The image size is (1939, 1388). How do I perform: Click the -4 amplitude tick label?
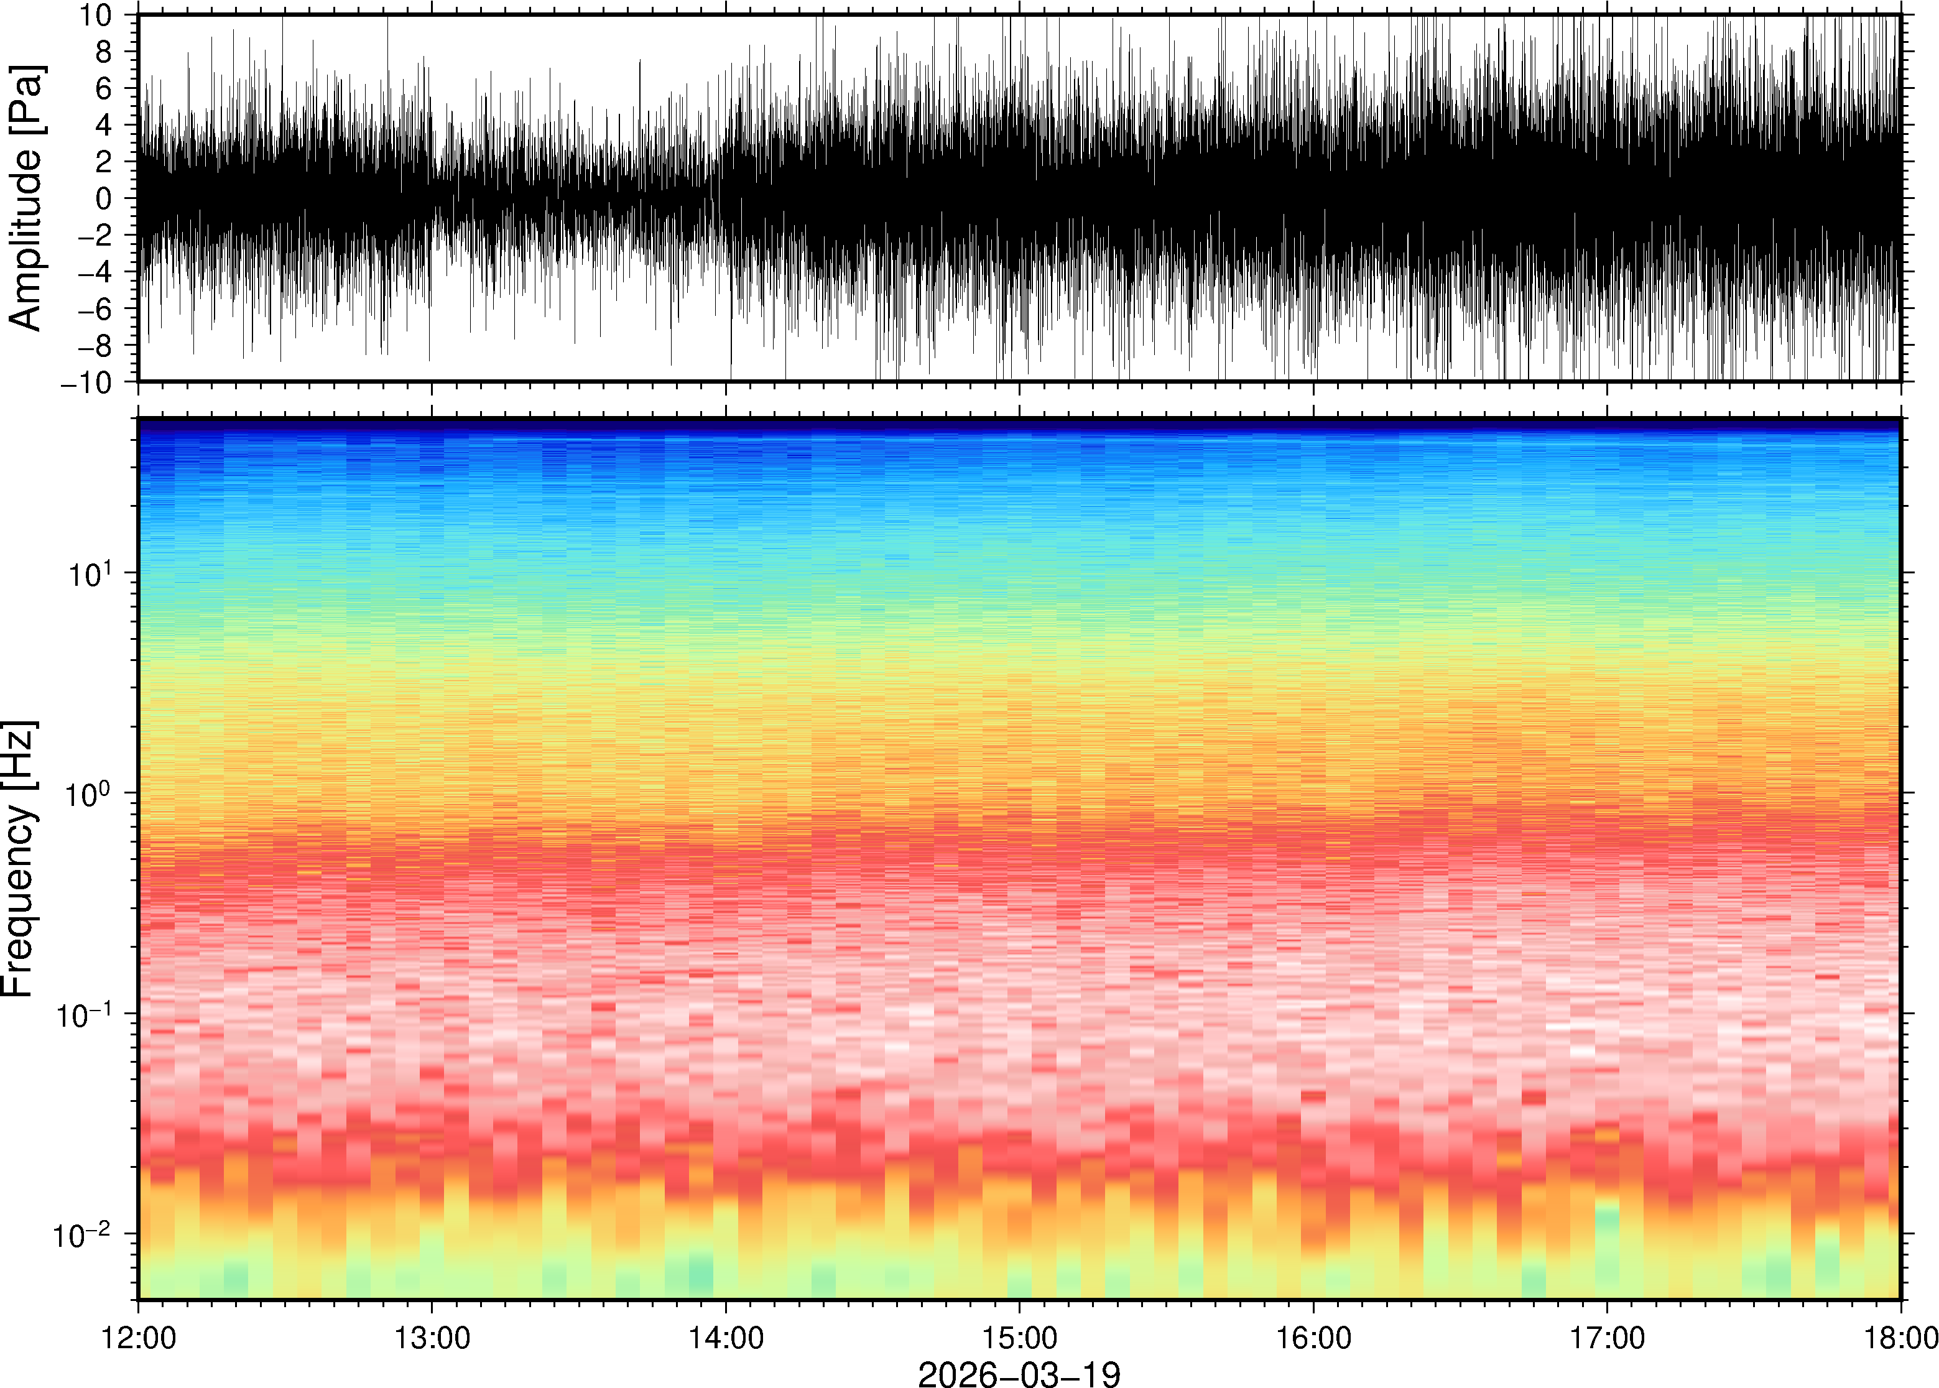pyautogui.click(x=94, y=272)
